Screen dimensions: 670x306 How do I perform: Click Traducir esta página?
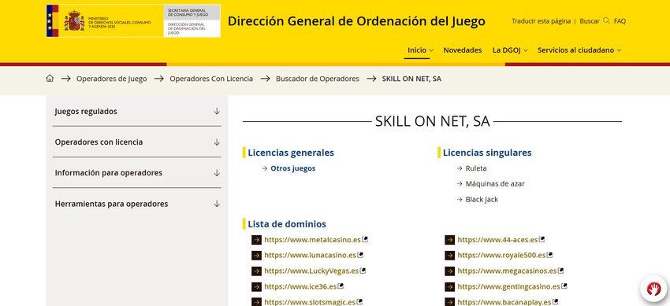[x=541, y=21]
